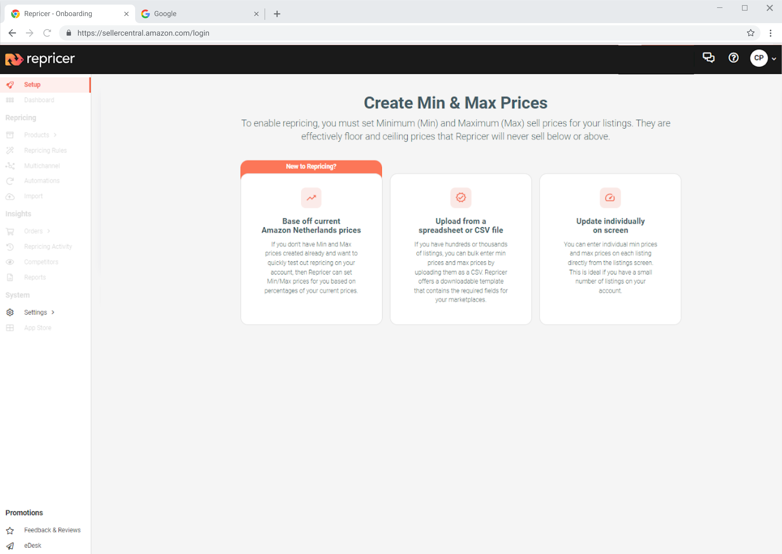
Task: Click the Competitors eye icon
Action: [10, 262]
